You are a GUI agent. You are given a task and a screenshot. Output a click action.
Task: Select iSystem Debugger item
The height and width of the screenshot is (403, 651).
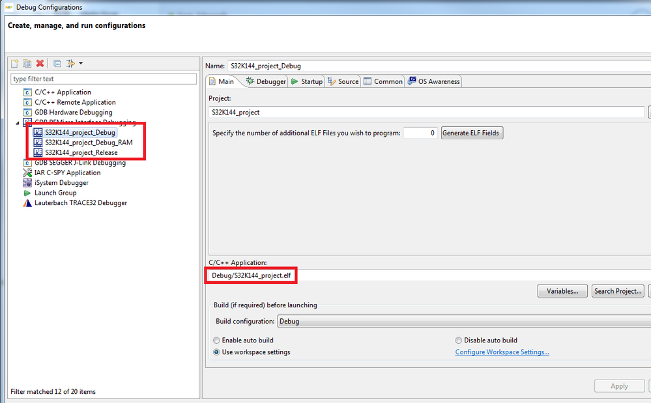click(61, 183)
